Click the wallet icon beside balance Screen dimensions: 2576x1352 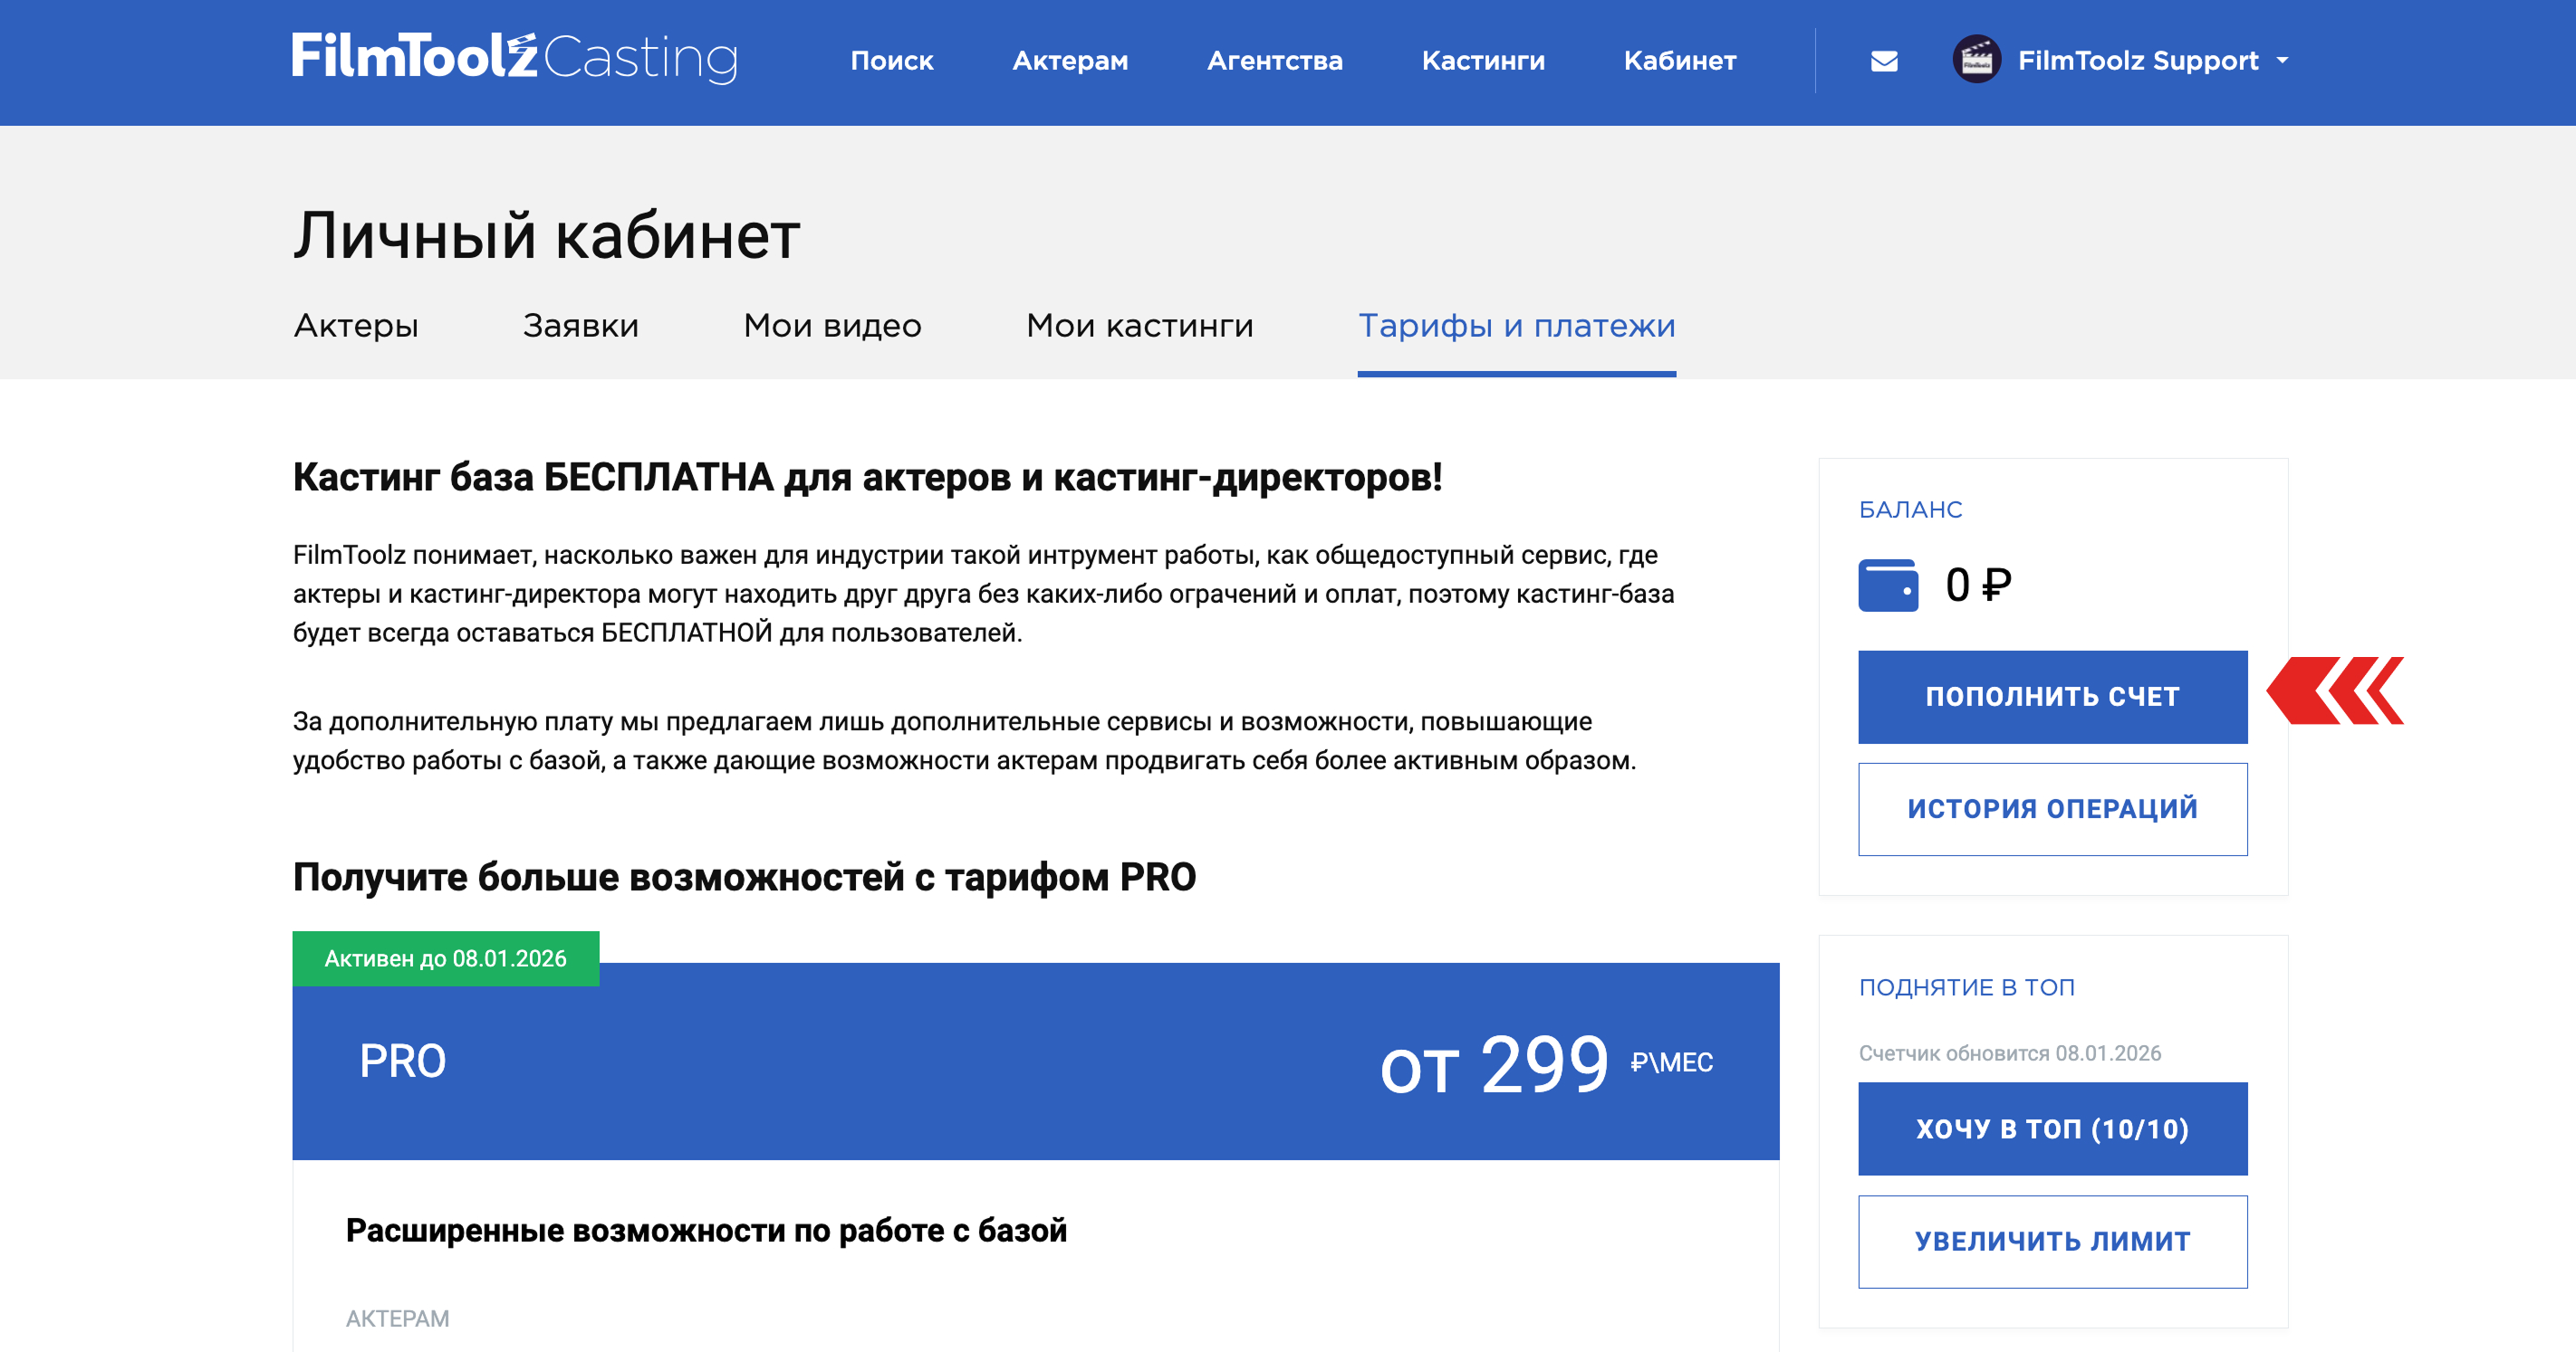tap(1887, 586)
